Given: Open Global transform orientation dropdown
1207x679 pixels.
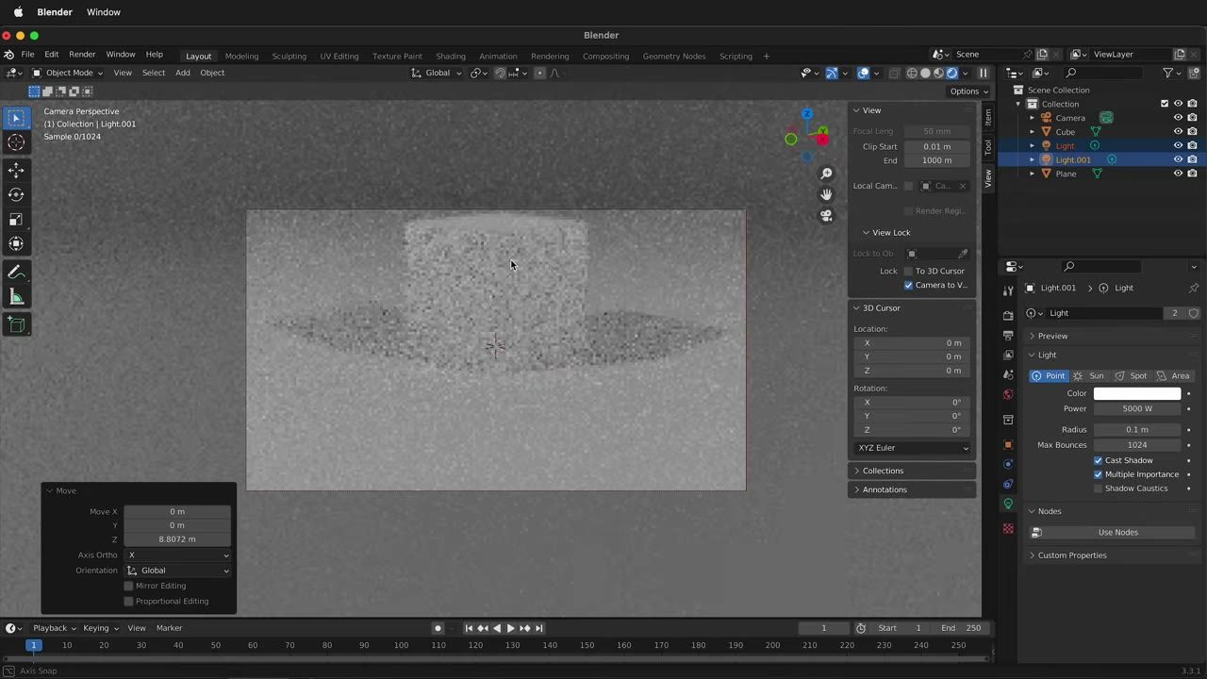Looking at the screenshot, I should click(x=438, y=73).
